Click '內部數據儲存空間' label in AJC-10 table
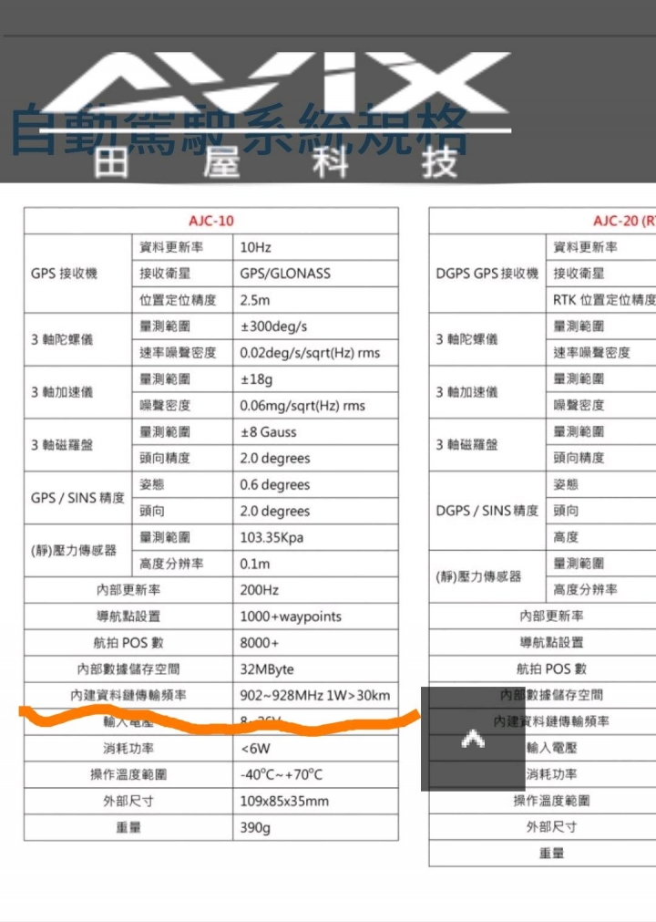Screen dimensions: 656x922 click(128, 669)
